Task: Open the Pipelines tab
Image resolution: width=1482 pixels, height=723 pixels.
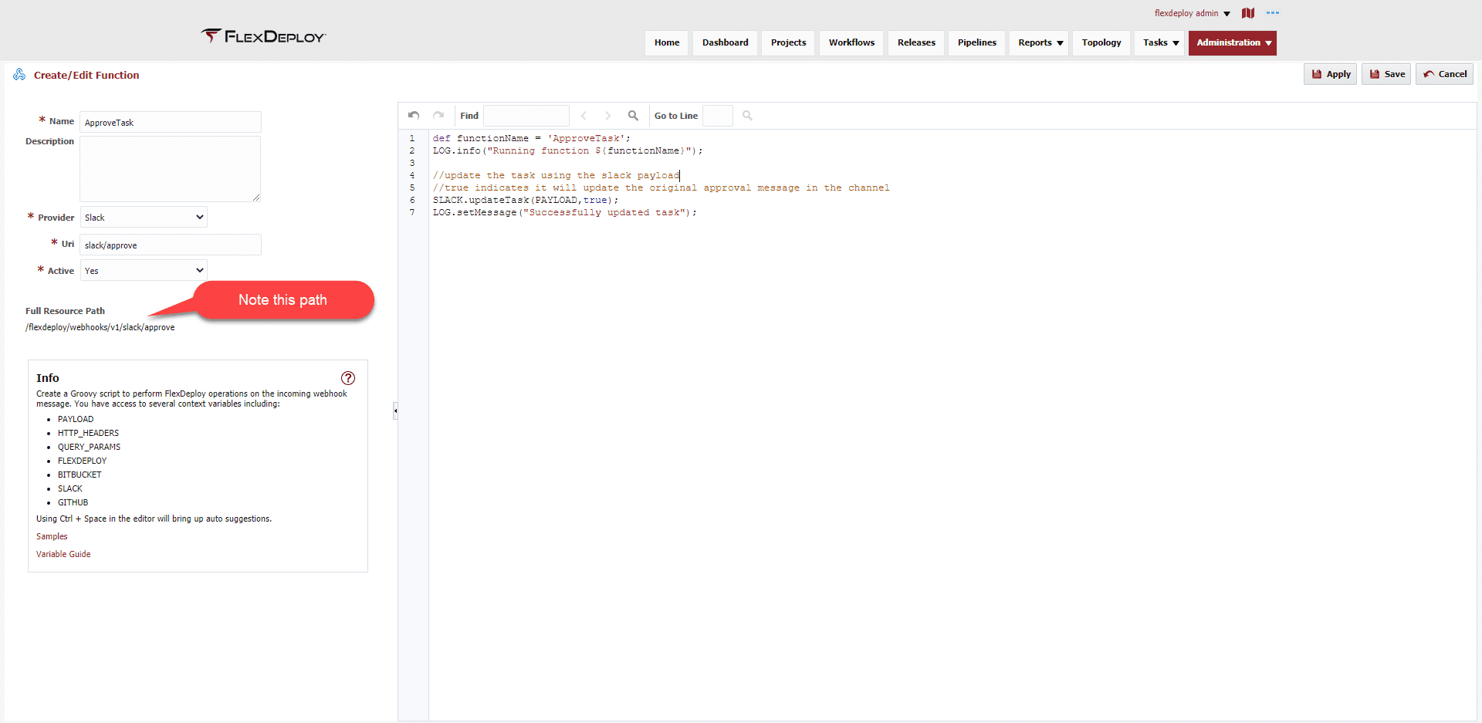Action: [977, 43]
